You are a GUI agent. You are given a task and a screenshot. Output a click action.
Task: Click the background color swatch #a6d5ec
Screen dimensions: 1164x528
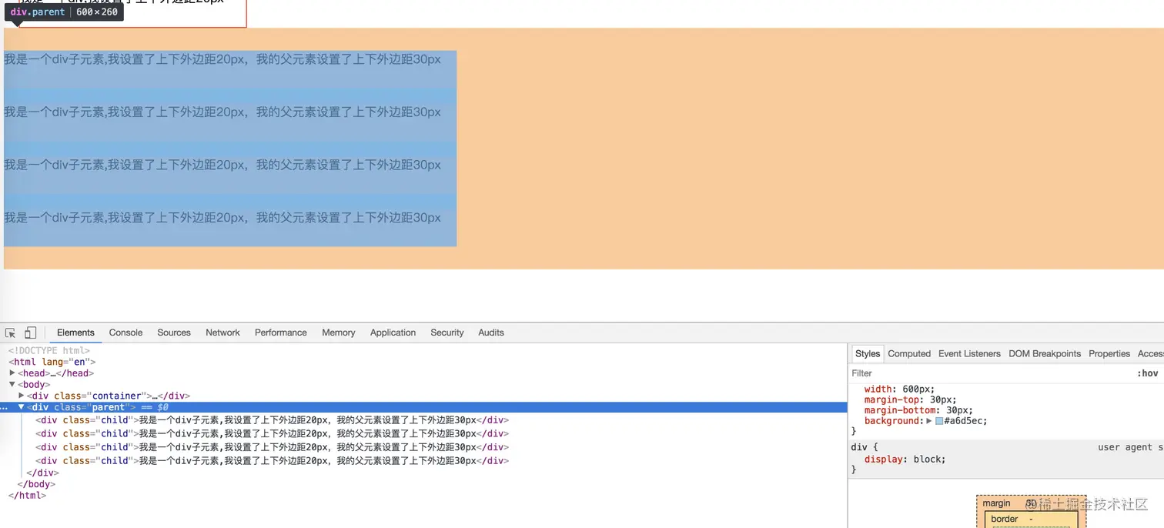939,421
